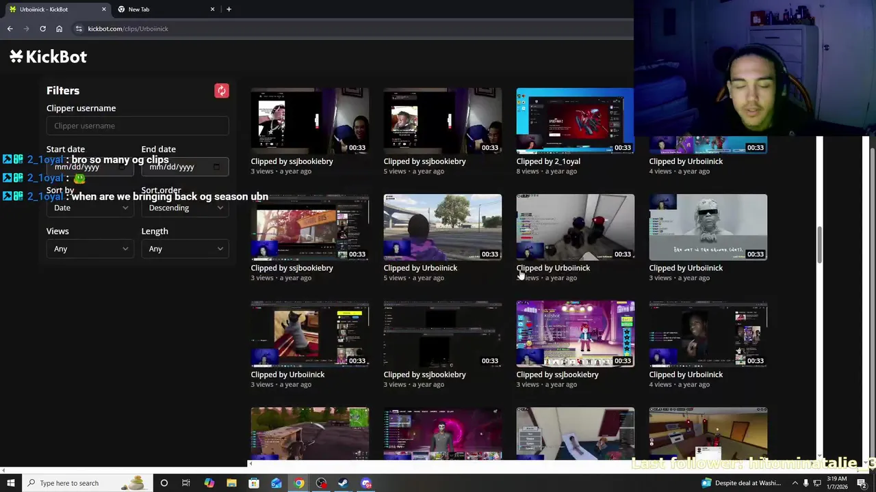This screenshot has width=876, height=492.
Task: Switch to Chrome in the taskbar
Action: [x=299, y=483]
